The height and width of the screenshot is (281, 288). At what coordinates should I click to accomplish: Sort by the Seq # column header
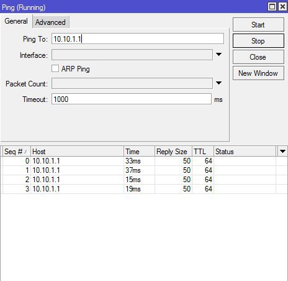click(17, 152)
